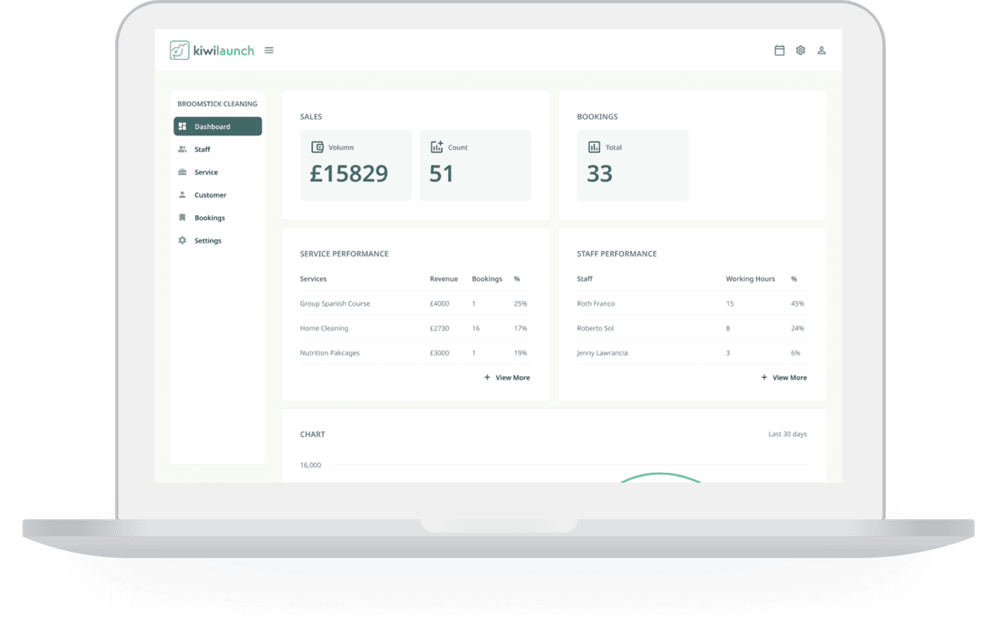Screen dimensions: 997x629
Task: Click the kiwilaunch brand name
Action: click(224, 51)
